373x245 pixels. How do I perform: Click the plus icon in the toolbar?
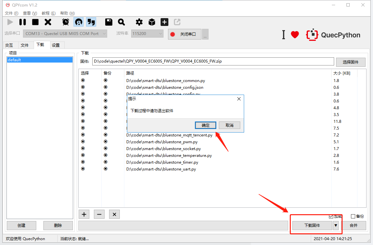(164, 22)
